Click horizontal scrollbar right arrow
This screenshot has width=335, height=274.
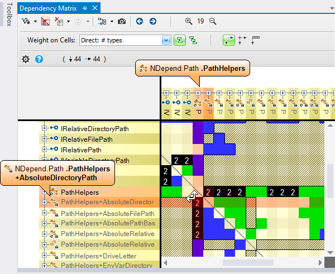pos(320,262)
